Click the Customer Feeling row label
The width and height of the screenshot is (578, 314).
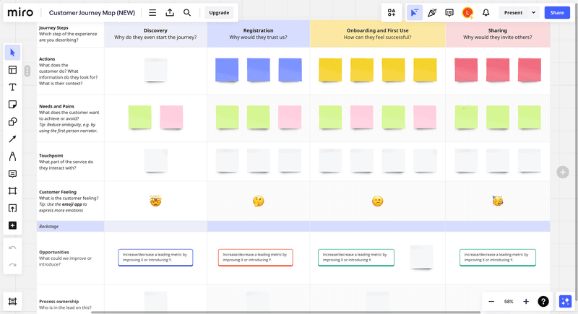tap(58, 192)
